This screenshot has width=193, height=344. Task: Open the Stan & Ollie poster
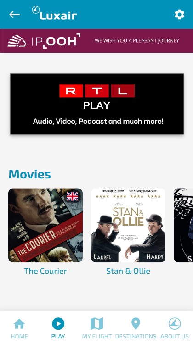(x=128, y=225)
